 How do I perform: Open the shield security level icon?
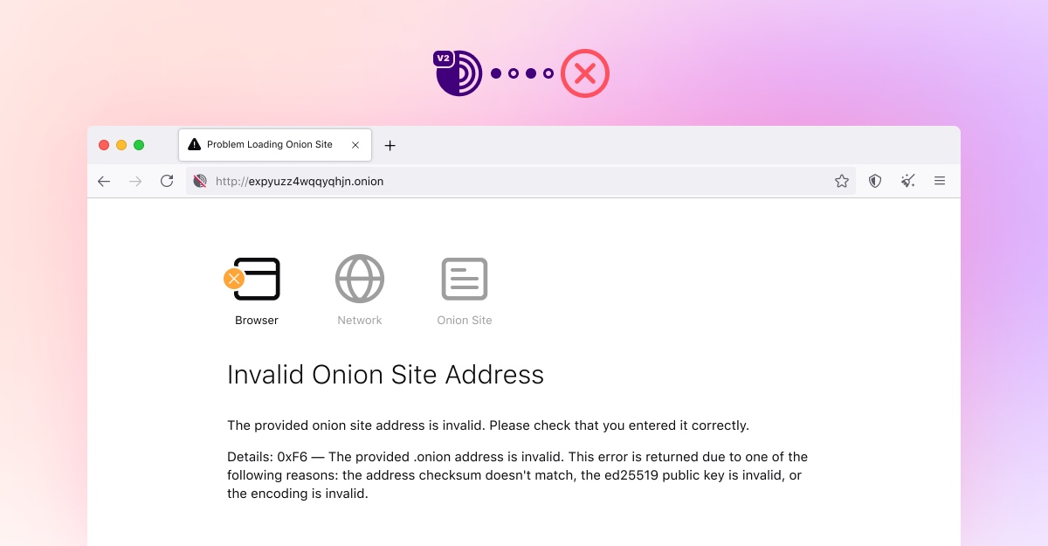tap(875, 181)
